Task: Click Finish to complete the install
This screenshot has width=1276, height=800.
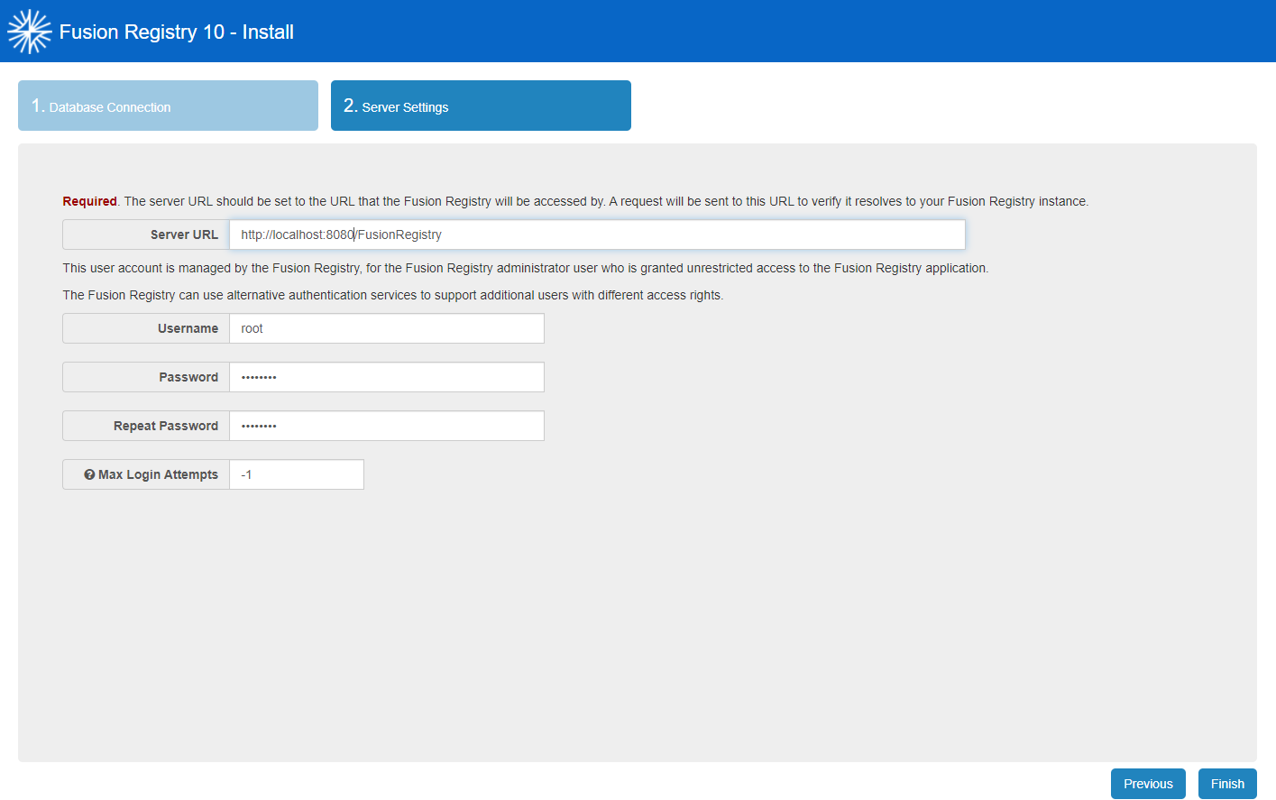Action: 1226,784
